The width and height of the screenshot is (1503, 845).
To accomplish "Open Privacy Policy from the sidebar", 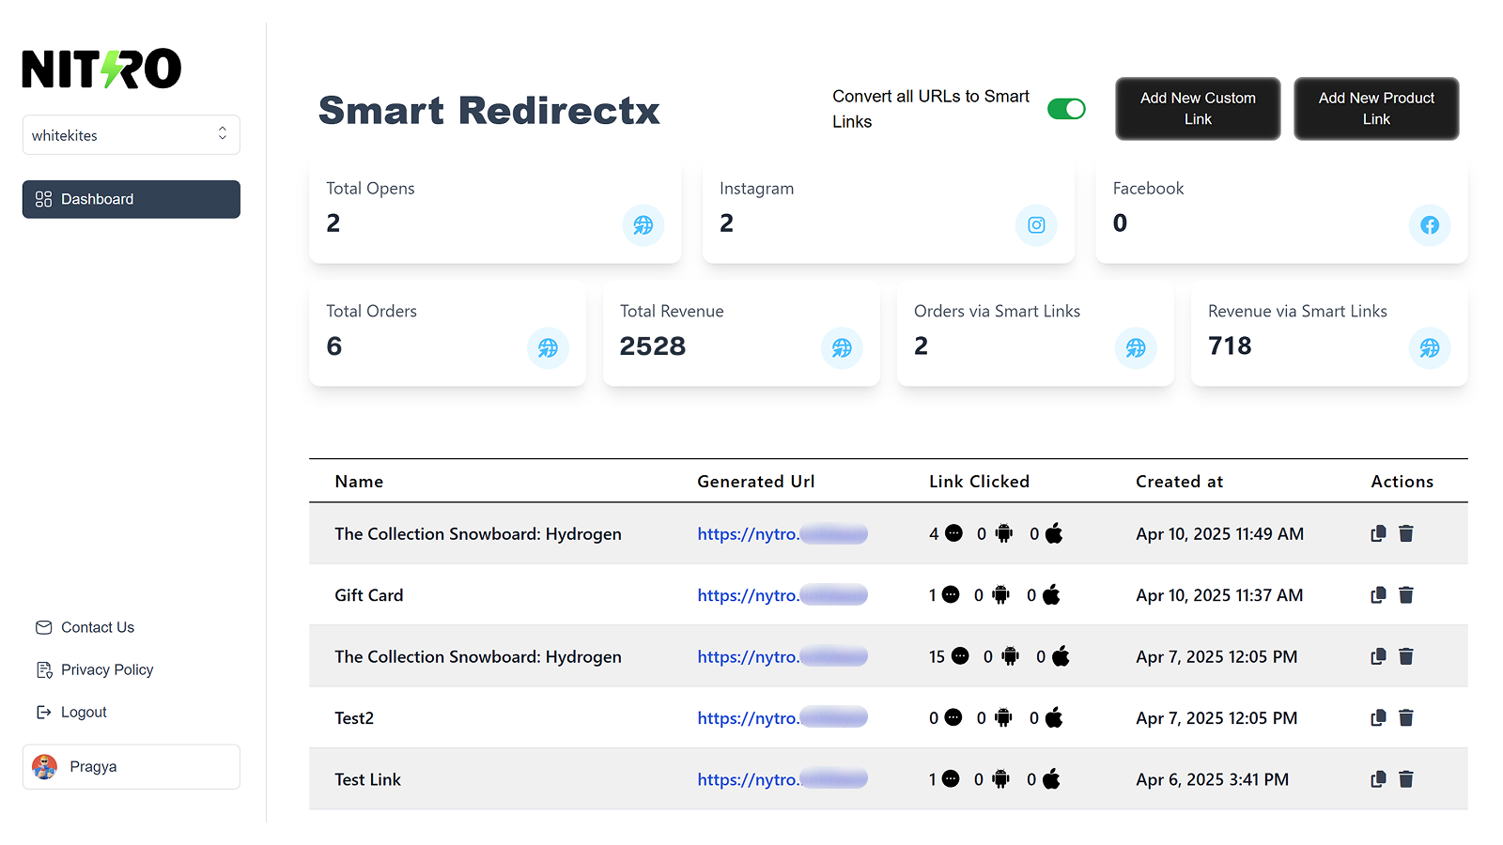I will pyautogui.click(x=106, y=669).
